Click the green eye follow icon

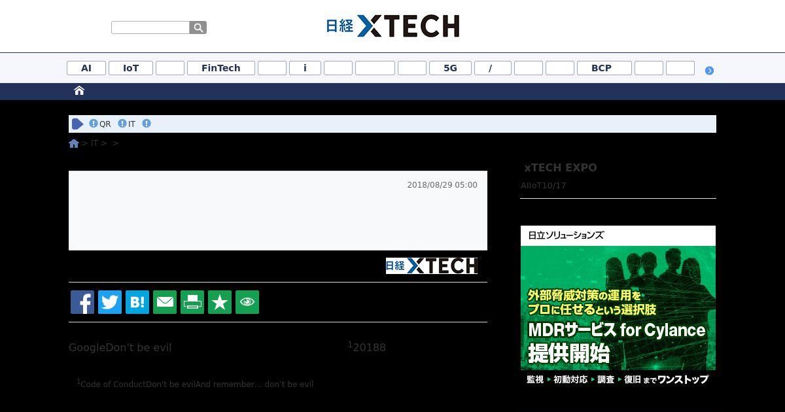(247, 302)
